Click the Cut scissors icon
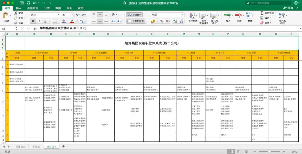This screenshot has width=302, height=154. [x=16, y=13]
